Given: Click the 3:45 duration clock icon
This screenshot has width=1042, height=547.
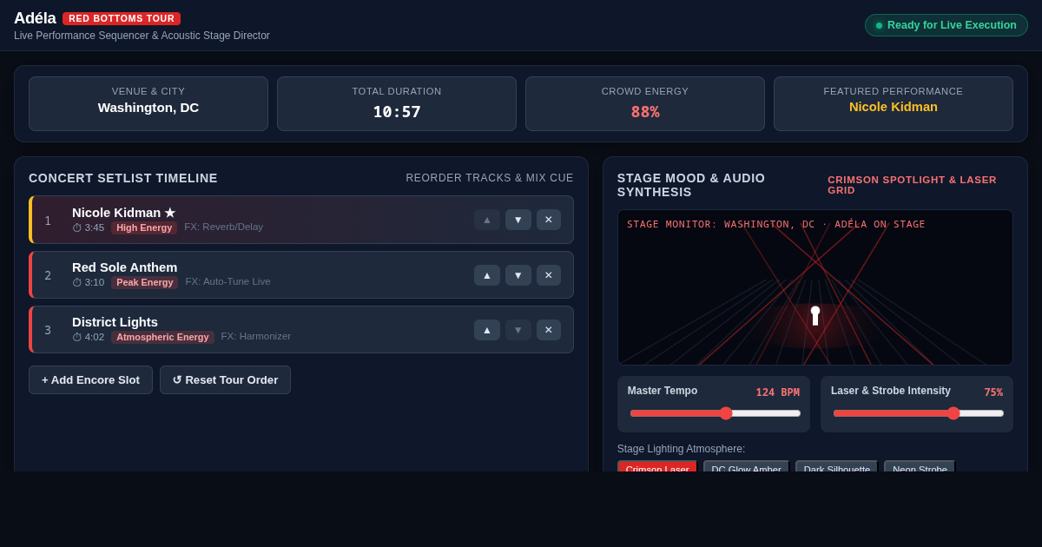Looking at the screenshot, I should [x=77, y=228].
